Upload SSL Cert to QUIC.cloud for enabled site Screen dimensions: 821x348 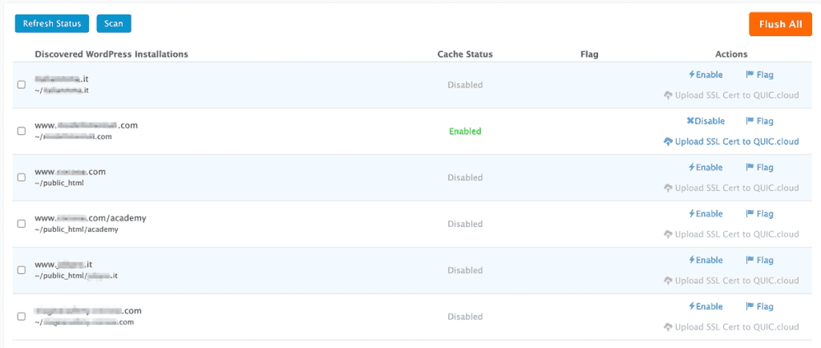[731, 141]
